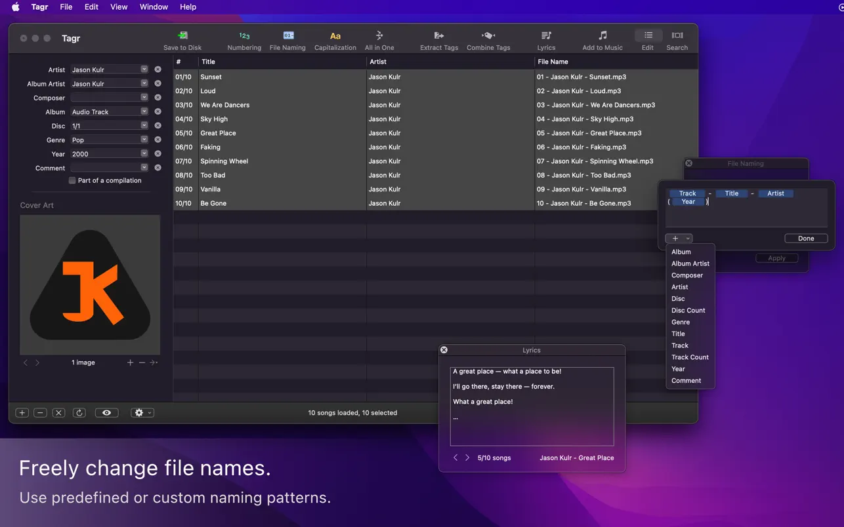Open the Window menu in menu bar
This screenshot has width=844, height=527.
[154, 7]
